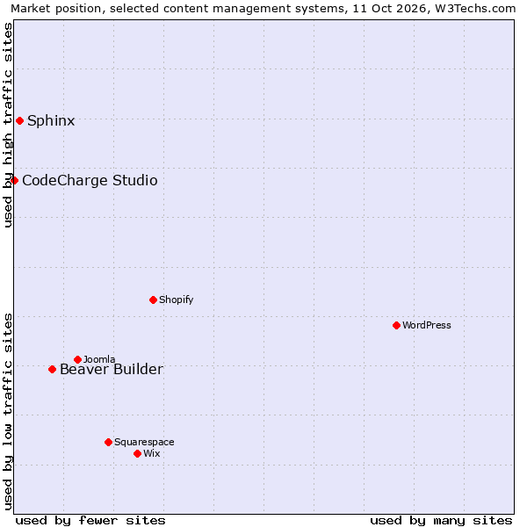Image resolution: width=527 pixels, height=527 pixels.
Task: Click the WordPress red data point
Action: [397, 325]
